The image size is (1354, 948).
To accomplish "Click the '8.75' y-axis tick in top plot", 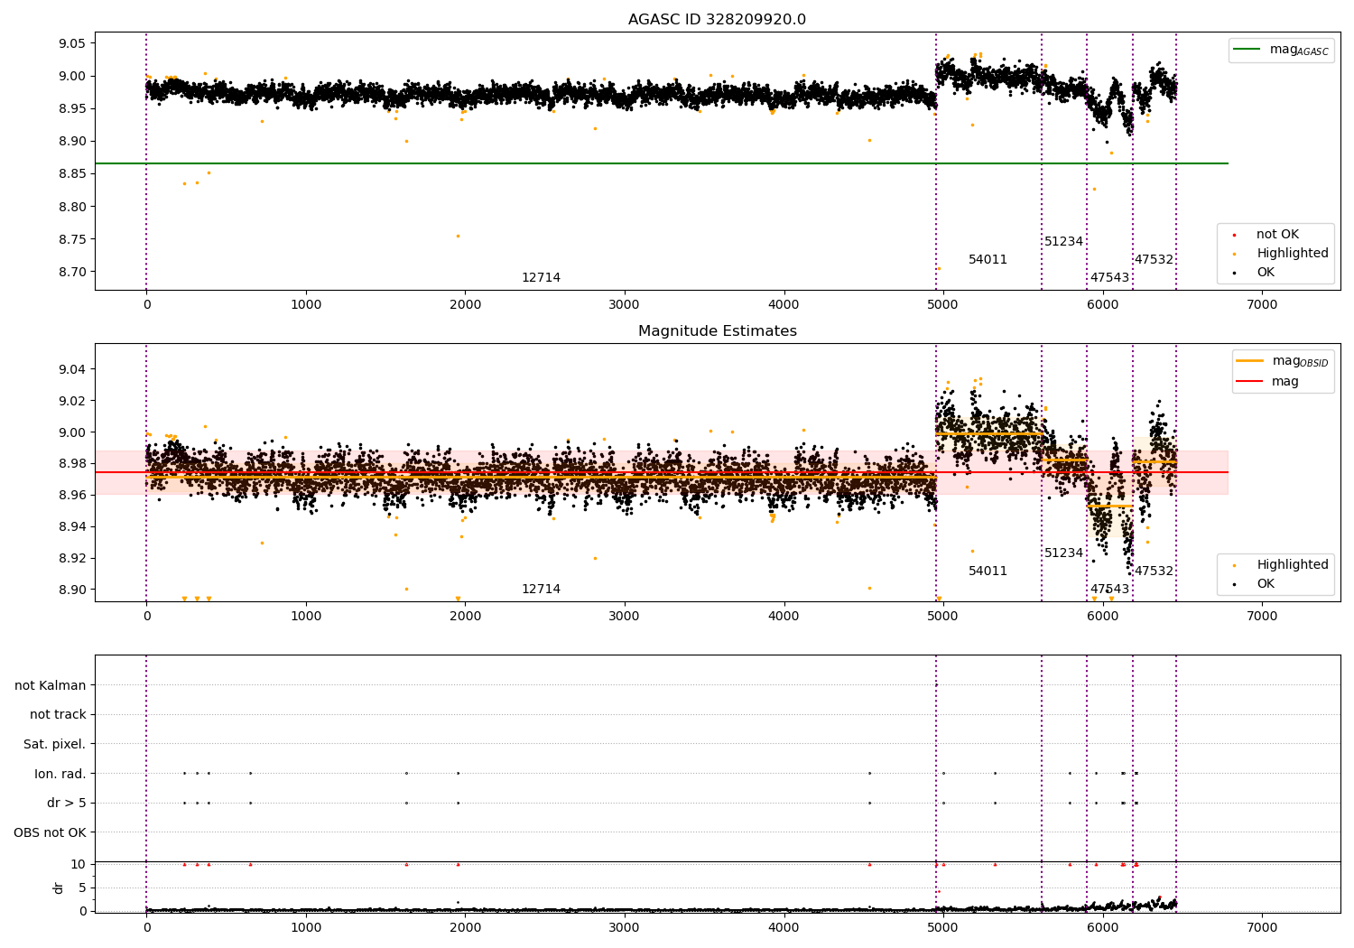I will tap(71, 240).
